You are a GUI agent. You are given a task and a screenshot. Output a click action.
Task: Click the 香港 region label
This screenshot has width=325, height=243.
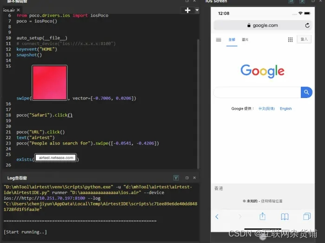click(x=219, y=188)
